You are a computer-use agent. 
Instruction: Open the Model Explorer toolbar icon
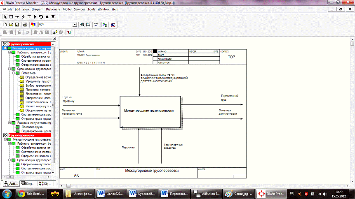pos(105,24)
